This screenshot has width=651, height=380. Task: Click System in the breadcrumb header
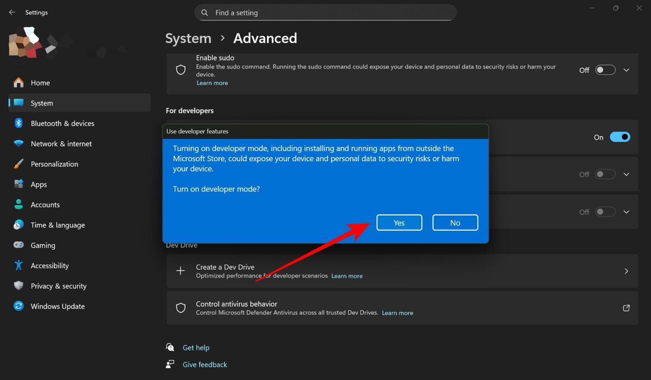pyautogui.click(x=188, y=38)
